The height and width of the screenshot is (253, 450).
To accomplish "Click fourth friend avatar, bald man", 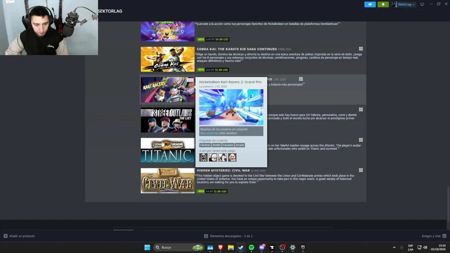I will click(232, 157).
